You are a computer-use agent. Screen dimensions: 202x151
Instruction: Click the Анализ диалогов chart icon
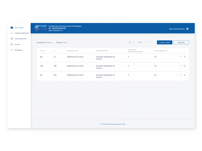(12, 39)
